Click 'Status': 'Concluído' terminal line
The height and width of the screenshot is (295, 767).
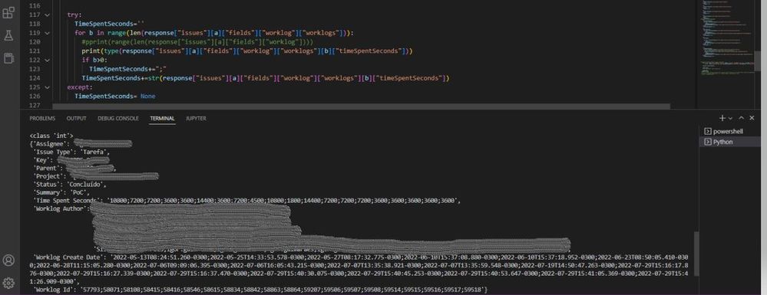tap(69, 185)
